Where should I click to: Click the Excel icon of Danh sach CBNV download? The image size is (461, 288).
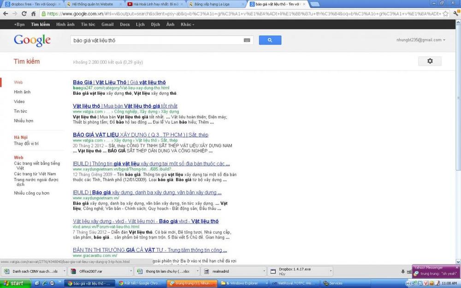click(x=6, y=271)
